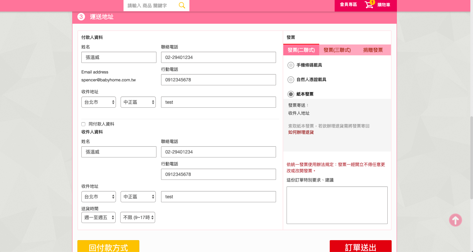
Task: Click payer address detail field
Action: point(218,102)
